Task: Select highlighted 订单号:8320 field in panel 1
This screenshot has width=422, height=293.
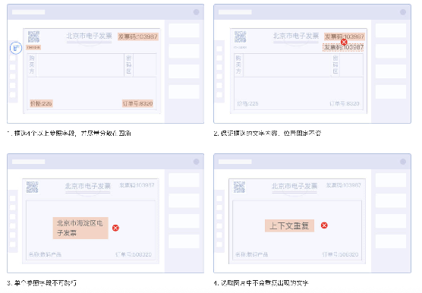Action: click(137, 103)
